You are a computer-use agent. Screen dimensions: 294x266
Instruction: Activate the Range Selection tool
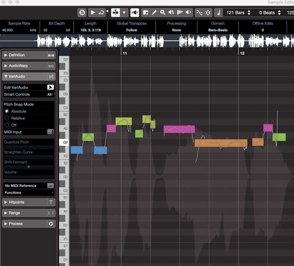click(x=145, y=12)
